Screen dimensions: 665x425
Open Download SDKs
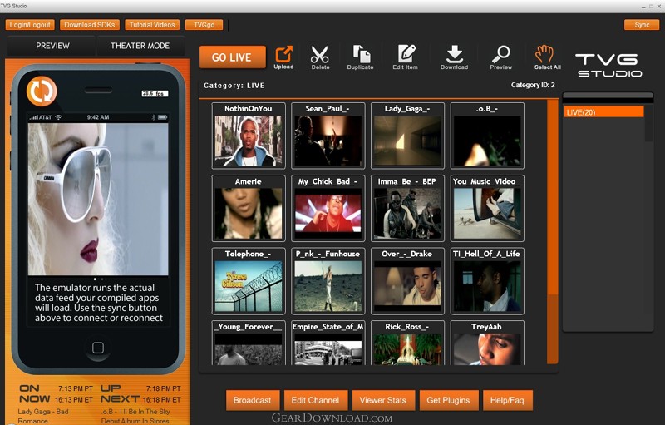90,25
